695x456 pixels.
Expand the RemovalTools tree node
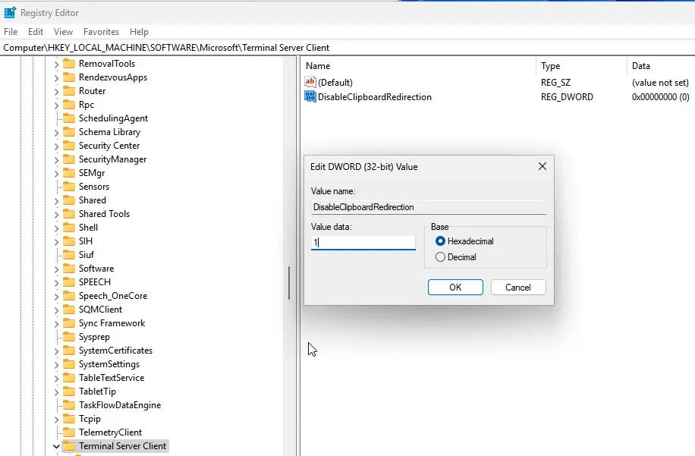(x=56, y=64)
